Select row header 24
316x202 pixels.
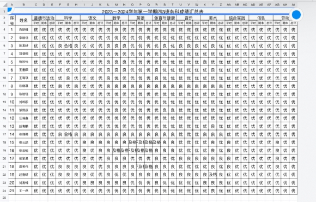[4, 191]
